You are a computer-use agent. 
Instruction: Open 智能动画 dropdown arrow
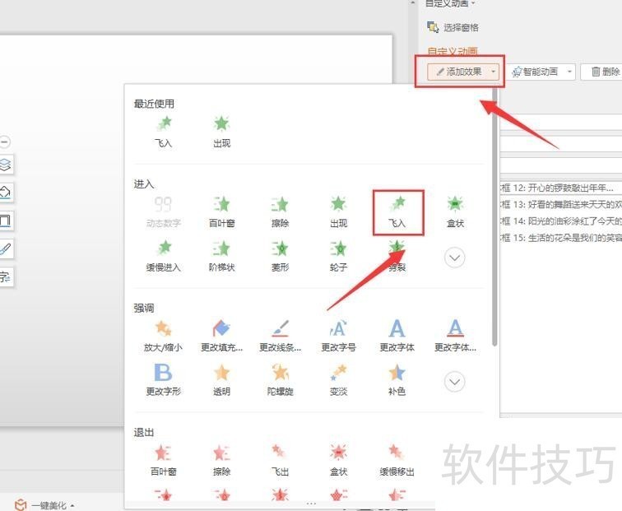[569, 72]
